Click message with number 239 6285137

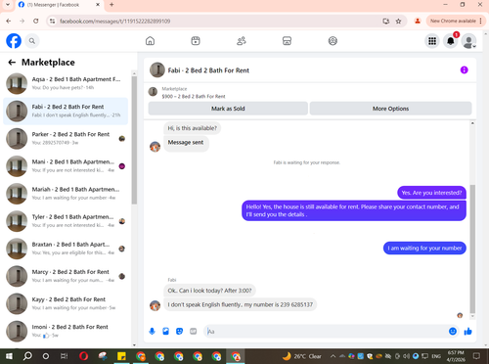[240, 304]
